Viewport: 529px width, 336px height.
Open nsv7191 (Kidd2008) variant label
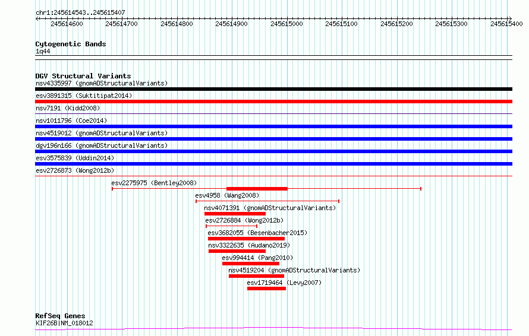tap(68, 108)
